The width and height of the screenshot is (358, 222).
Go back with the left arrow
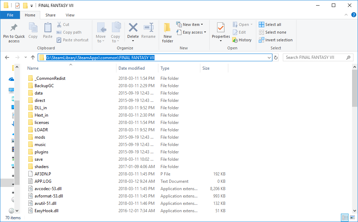(7, 57)
